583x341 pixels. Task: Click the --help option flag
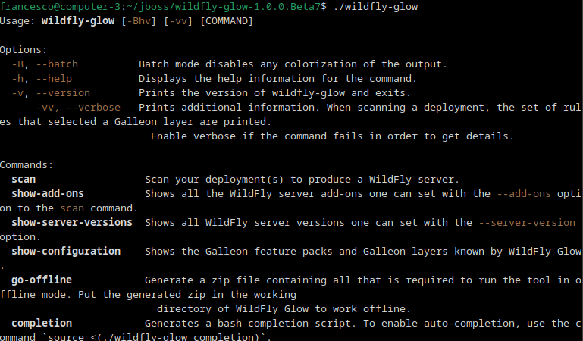click(55, 79)
